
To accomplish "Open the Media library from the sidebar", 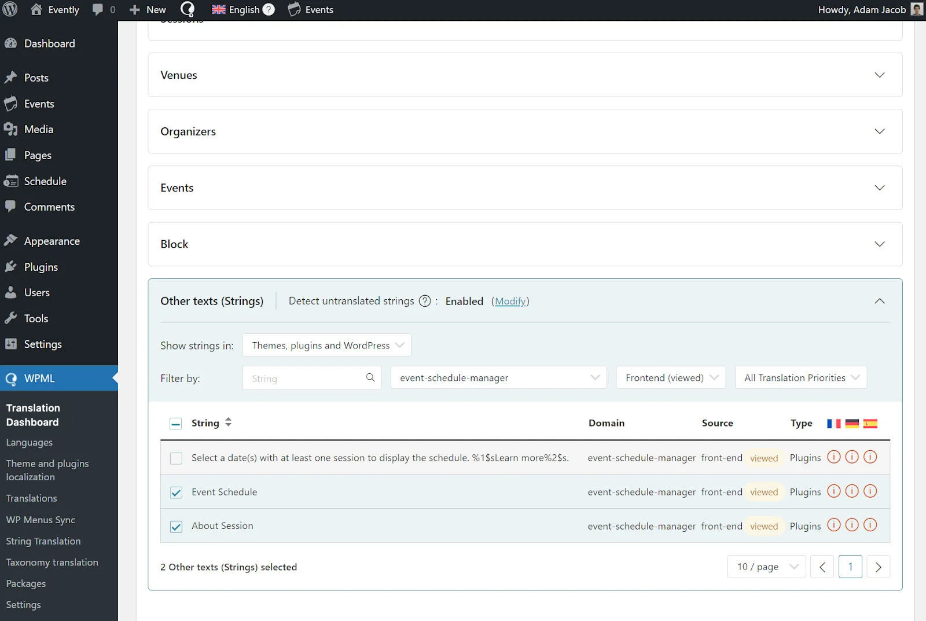I will click(12, 129).
